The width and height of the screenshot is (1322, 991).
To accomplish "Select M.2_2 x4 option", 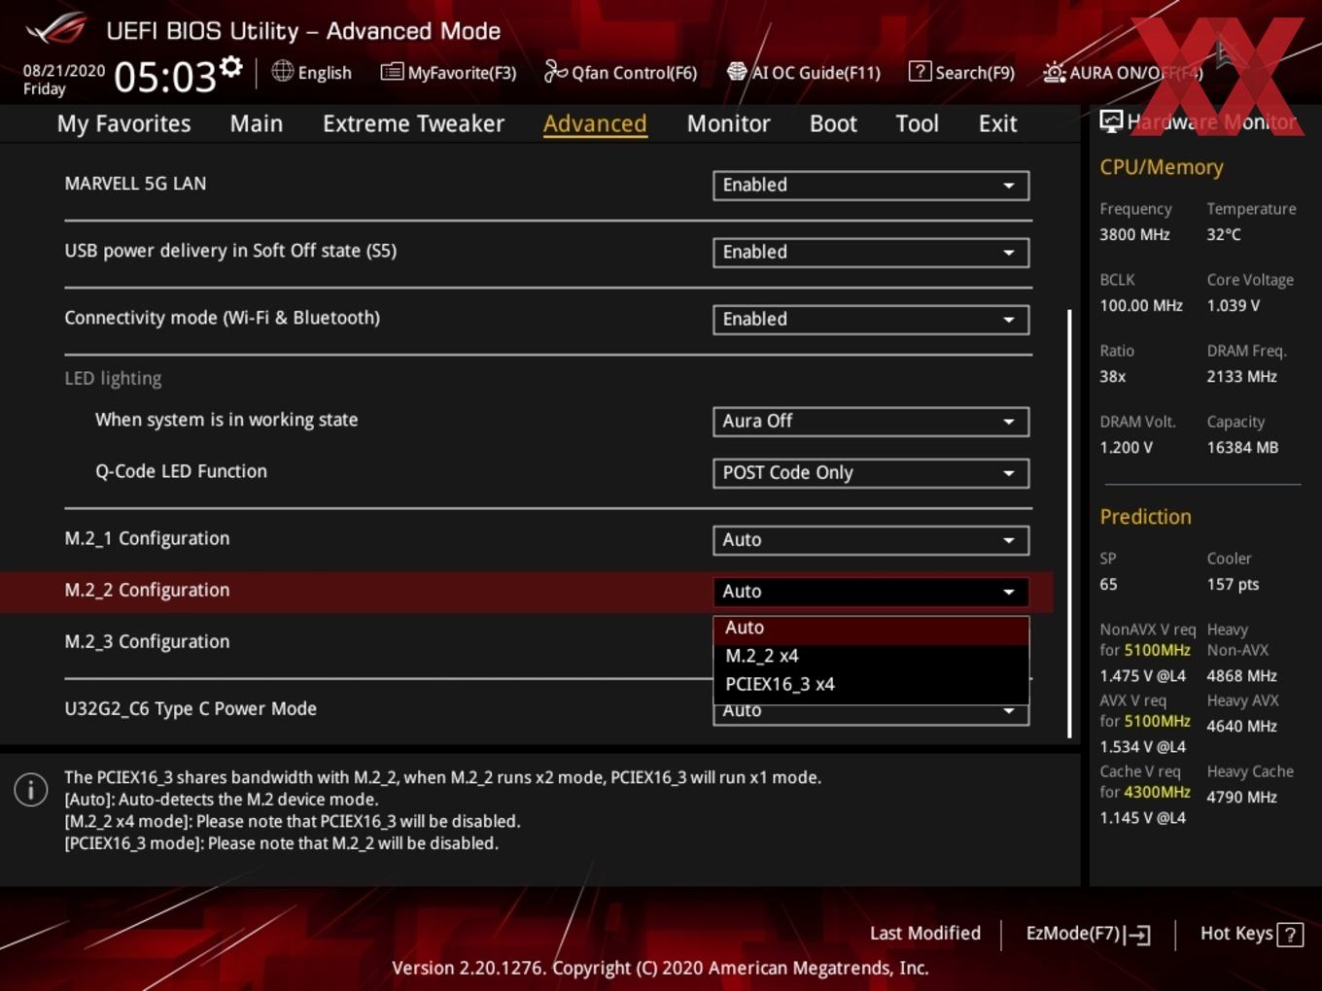I will (x=871, y=656).
